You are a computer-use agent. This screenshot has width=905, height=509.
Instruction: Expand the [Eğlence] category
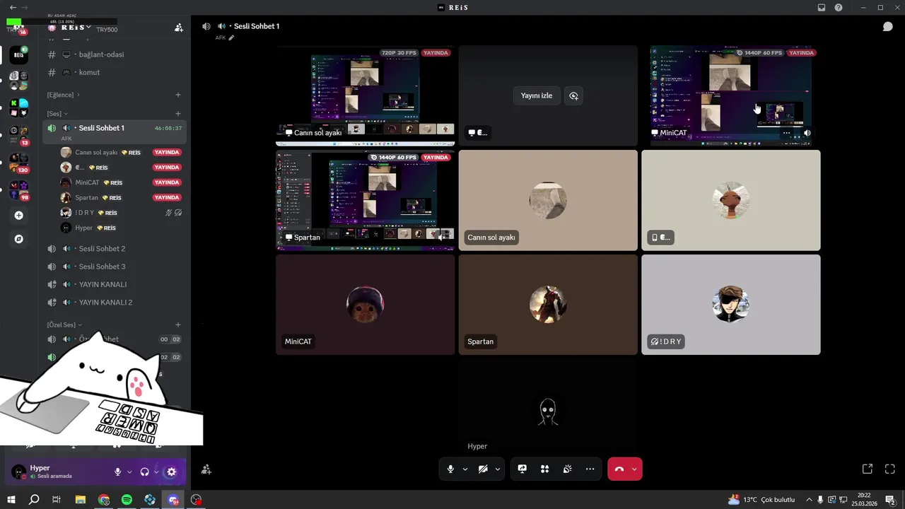(x=64, y=95)
